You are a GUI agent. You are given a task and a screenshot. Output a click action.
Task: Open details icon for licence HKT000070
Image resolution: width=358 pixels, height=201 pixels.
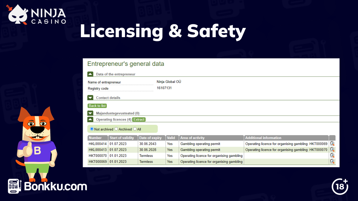click(332, 155)
